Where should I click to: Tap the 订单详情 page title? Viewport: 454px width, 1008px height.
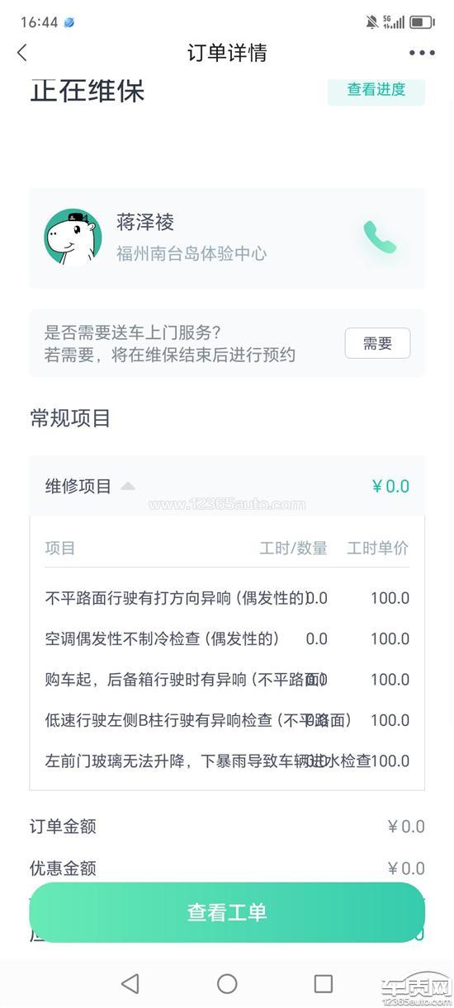pyautogui.click(x=227, y=53)
